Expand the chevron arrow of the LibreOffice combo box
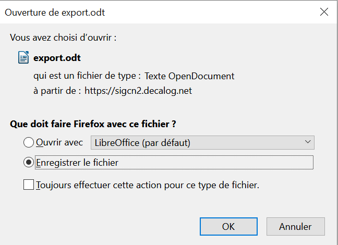Image resolution: width=338 pixels, height=245 pixels. (308, 142)
